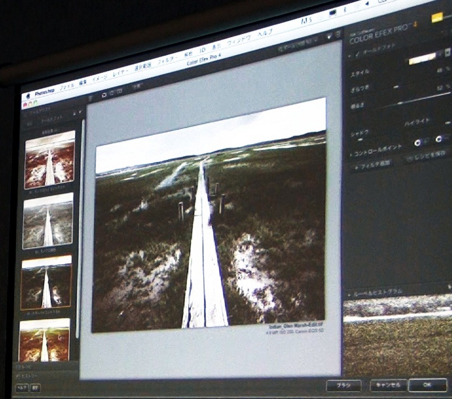
Task: Click the キャンセル (Cancel) button
Action: click(x=388, y=385)
